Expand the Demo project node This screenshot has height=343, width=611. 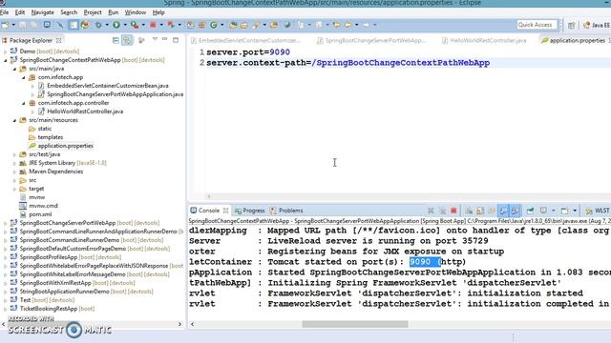pyautogui.click(x=5, y=51)
